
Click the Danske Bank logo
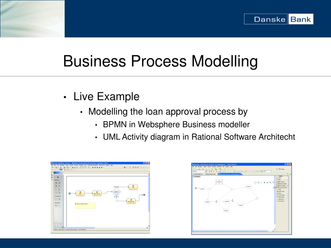(x=279, y=19)
